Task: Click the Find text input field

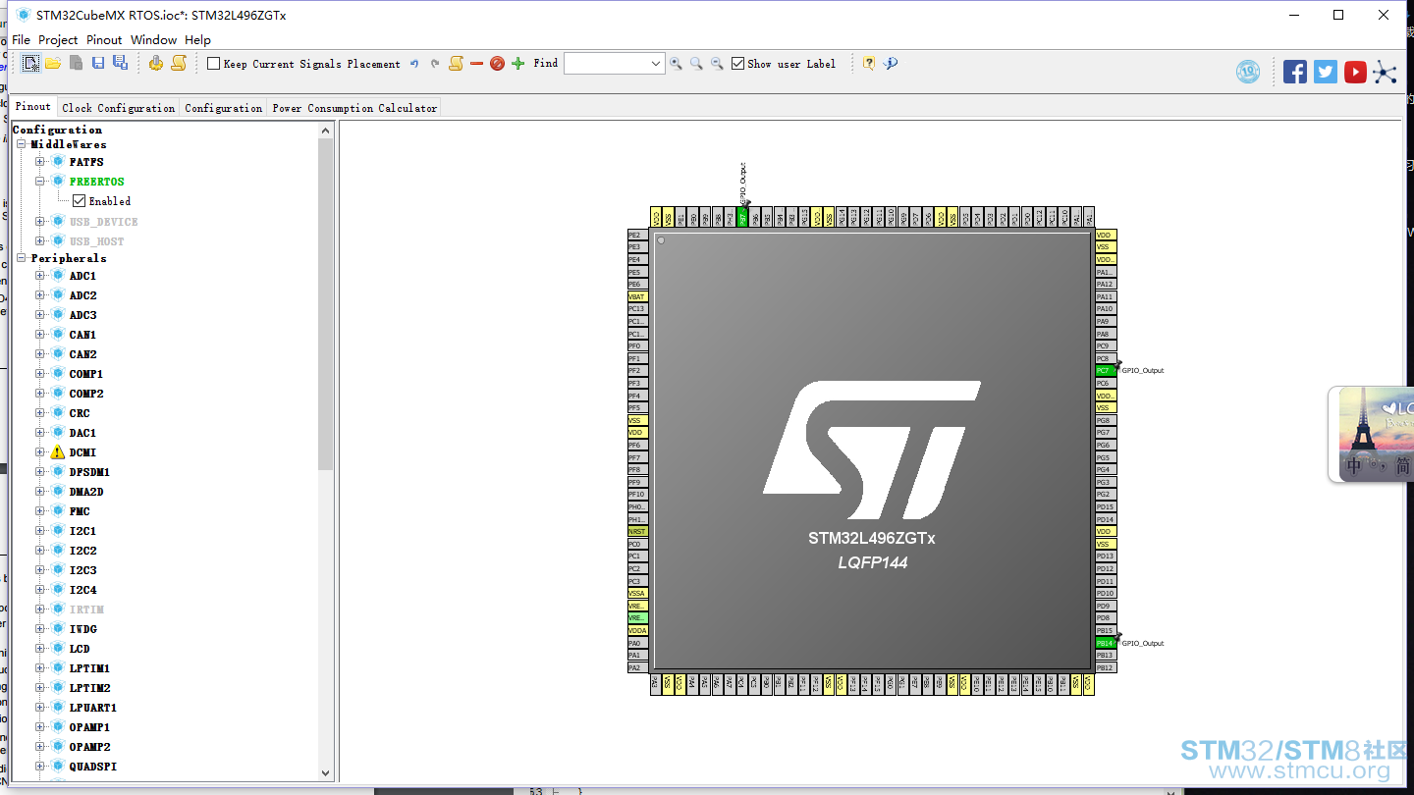Action: [606, 64]
